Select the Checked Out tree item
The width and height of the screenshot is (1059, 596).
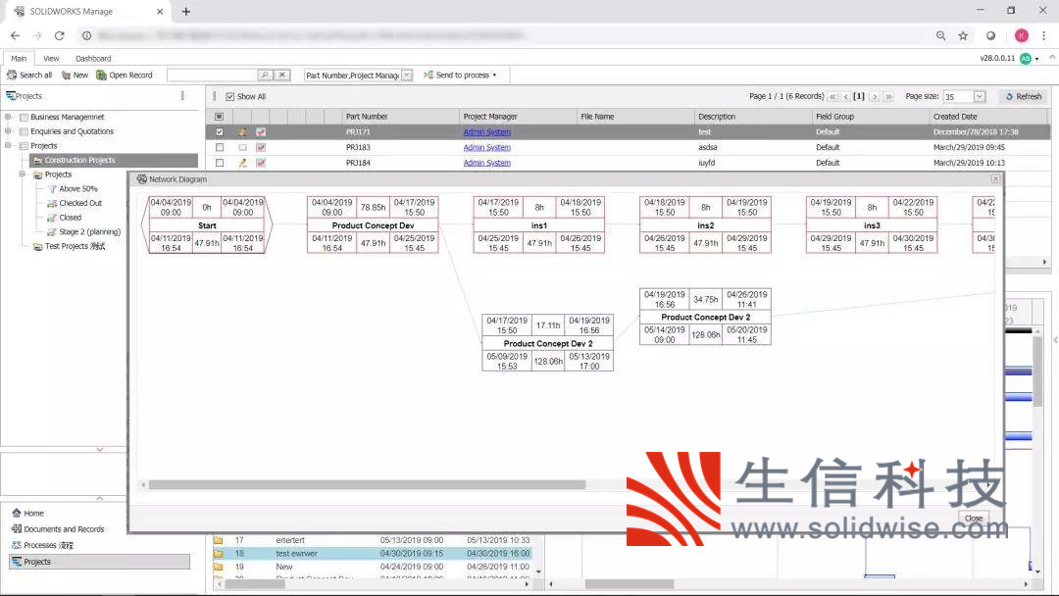point(79,203)
